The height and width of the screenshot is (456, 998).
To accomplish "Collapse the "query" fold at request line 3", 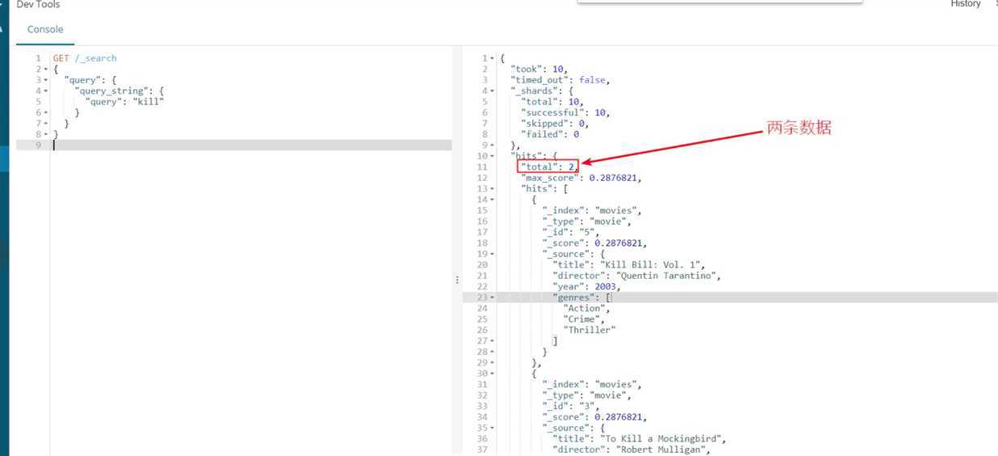I will (x=46, y=80).
